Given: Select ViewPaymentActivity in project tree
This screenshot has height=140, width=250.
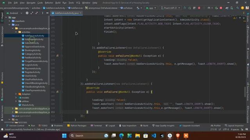Looking at the screenshot, I should click(x=35, y=91).
